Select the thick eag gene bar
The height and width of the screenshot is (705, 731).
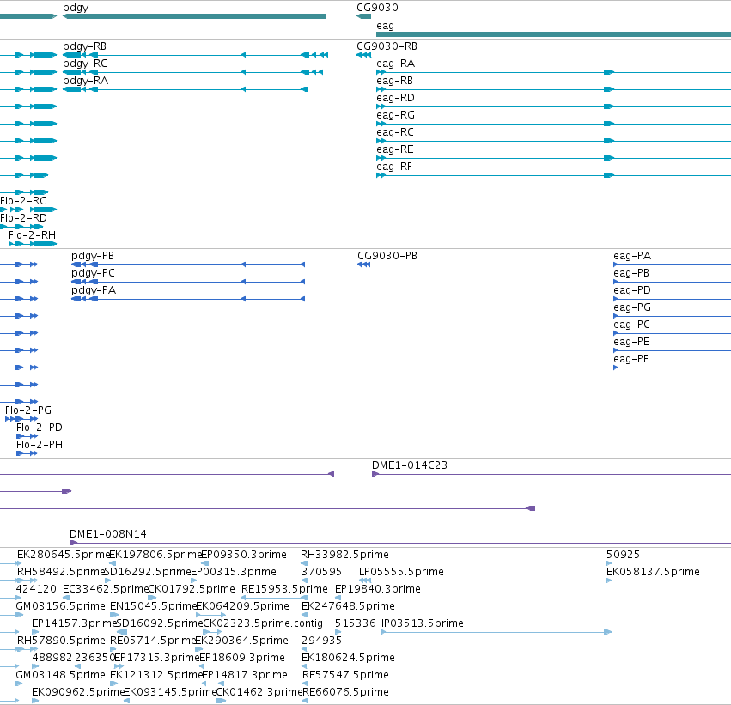click(x=553, y=34)
